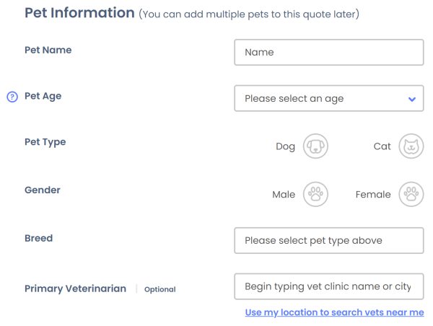This screenshot has width=433, height=326.
Task: Pick the "Cat" text label
Action: (382, 146)
